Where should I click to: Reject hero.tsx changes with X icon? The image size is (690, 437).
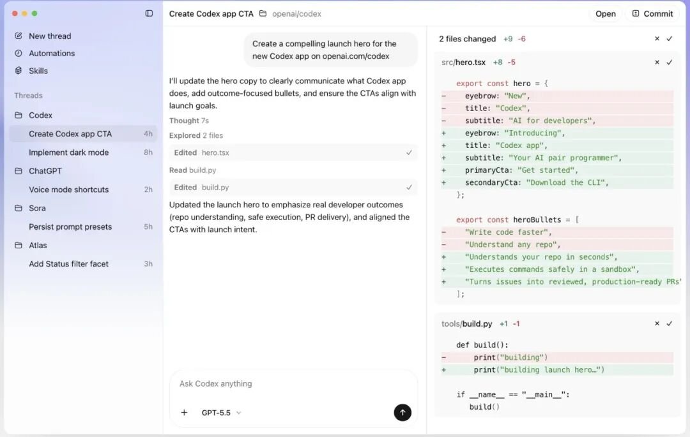[657, 63]
